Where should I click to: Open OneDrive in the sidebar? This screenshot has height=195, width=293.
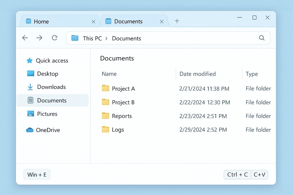click(x=43, y=130)
